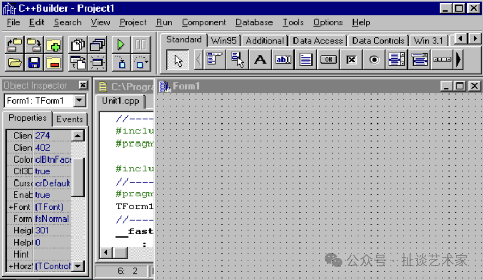This screenshot has width=483, height=280.
Task: Select the ComboBox component
Action: [420, 60]
